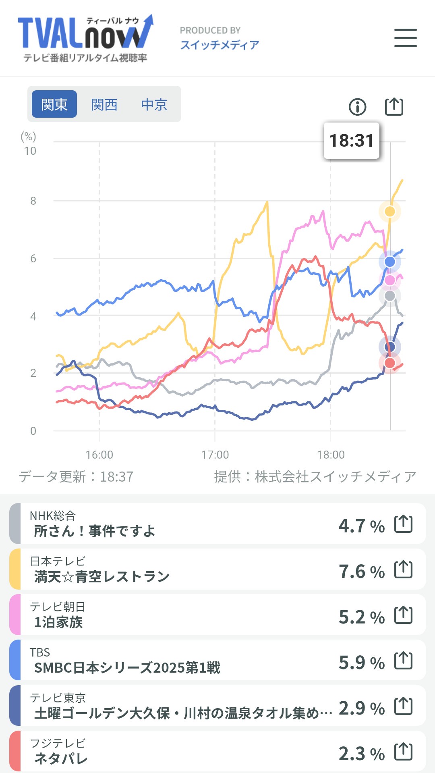Share the フジテレビ ネタパレ rating
The width and height of the screenshot is (435, 773).
pyautogui.click(x=403, y=752)
